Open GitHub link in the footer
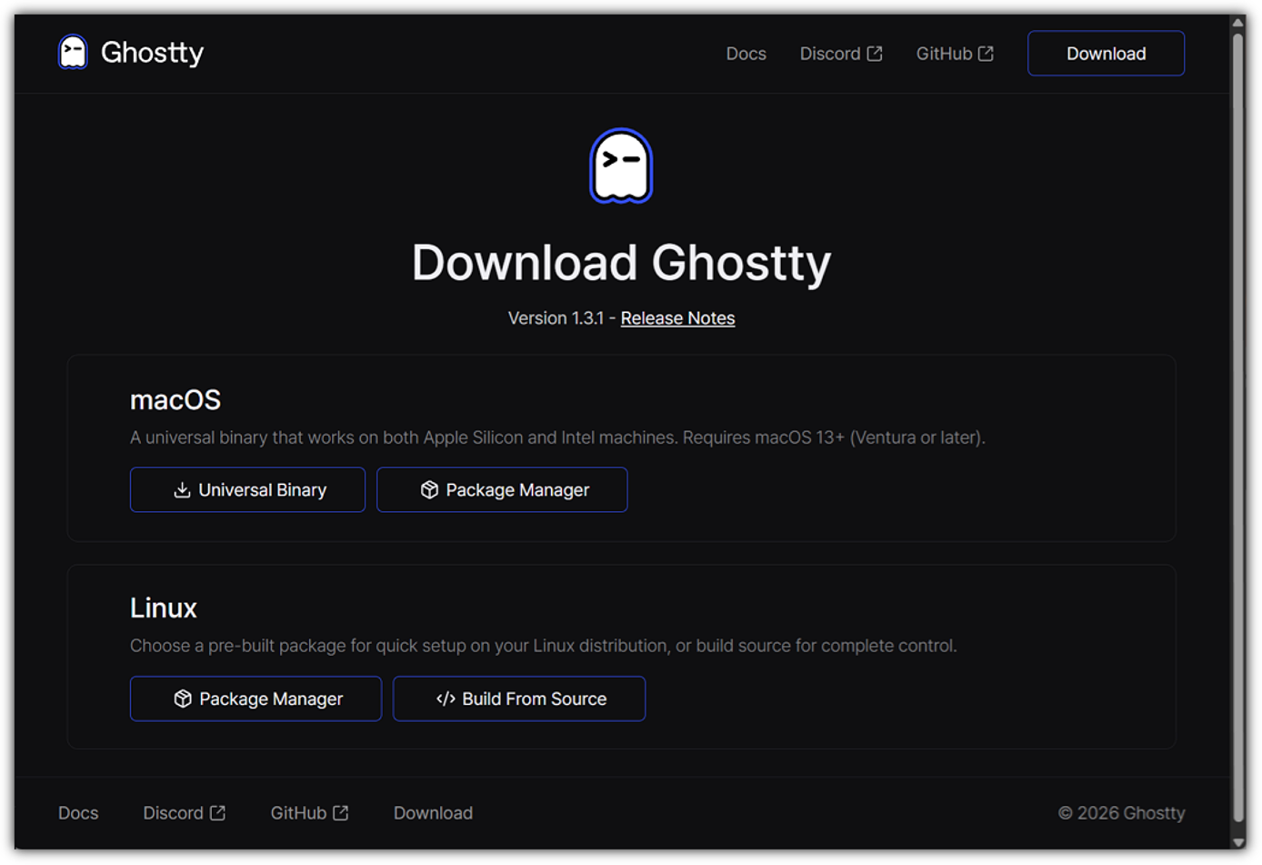 click(309, 813)
